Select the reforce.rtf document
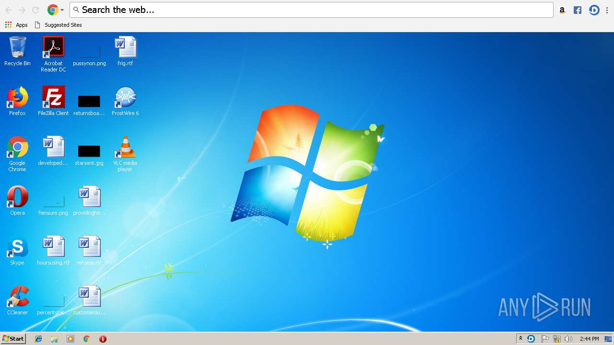Viewport: 614px width, 345px height. (89, 250)
